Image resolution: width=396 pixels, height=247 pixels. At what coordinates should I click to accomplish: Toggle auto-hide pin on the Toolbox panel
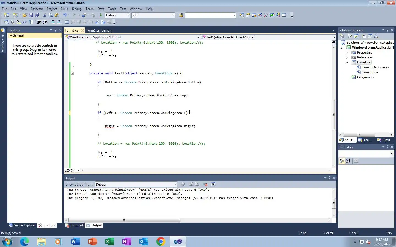(55, 30)
